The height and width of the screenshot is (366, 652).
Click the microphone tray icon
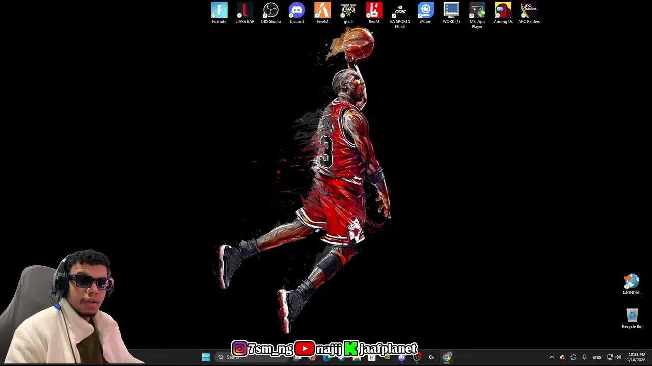tap(584, 357)
